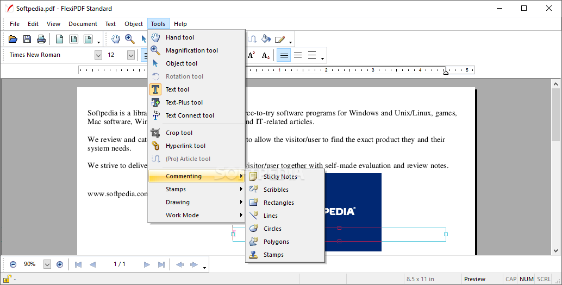Choose Text Connect tool menu entry
The image size is (562, 285).
[196, 115]
